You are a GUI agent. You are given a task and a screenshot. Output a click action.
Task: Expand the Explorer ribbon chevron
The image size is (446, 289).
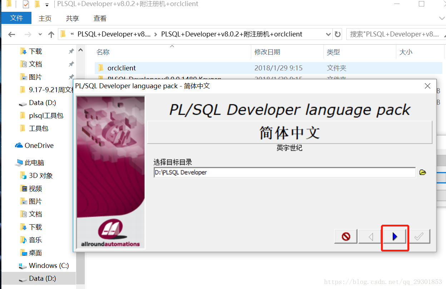tap(442, 18)
